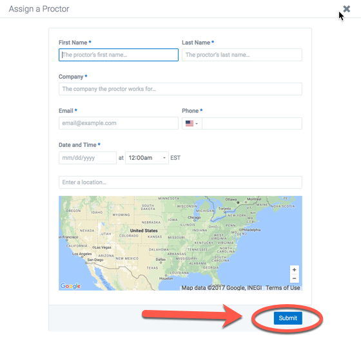This screenshot has width=361, height=337.
Task: Click into the Last Name field
Action: coord(242,55)
